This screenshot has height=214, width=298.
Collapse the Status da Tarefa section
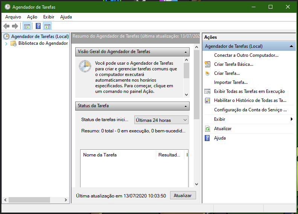click(185, 106)
